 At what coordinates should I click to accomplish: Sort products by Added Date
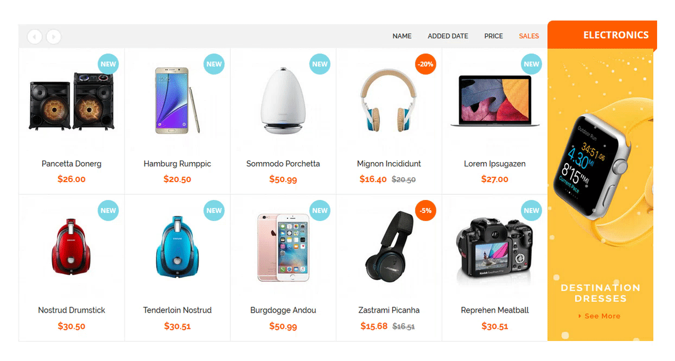tap(448, 36)
